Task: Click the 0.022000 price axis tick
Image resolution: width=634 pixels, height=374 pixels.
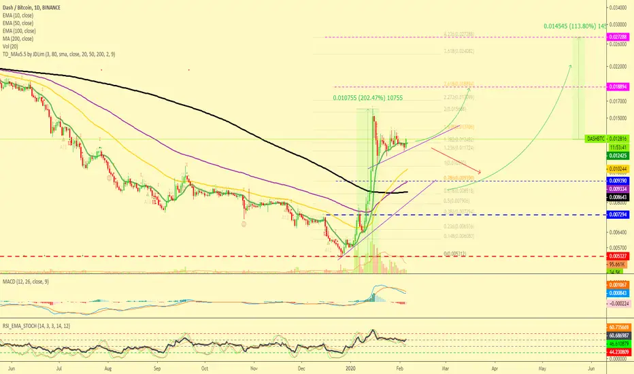Action: (618, 67)
